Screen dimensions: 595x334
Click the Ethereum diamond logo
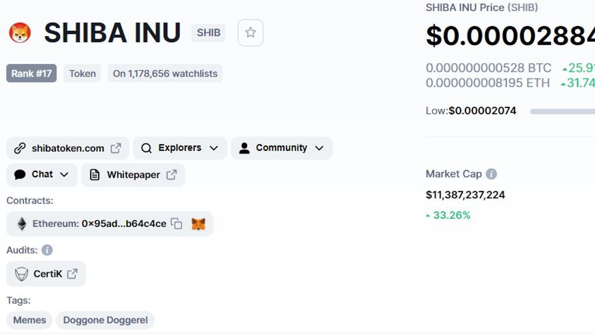coord(22,224)
